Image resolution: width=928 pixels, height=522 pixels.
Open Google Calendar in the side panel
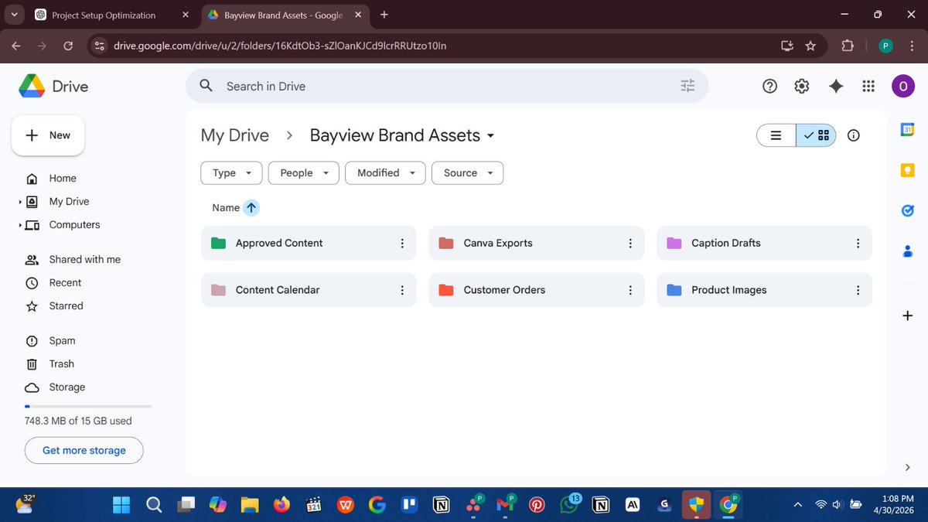click(907, 130)
